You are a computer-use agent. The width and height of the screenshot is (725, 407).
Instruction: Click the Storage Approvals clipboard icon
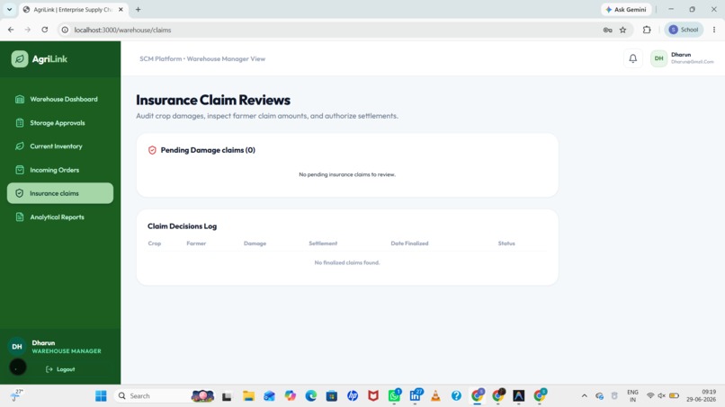[x=20, y=123]
